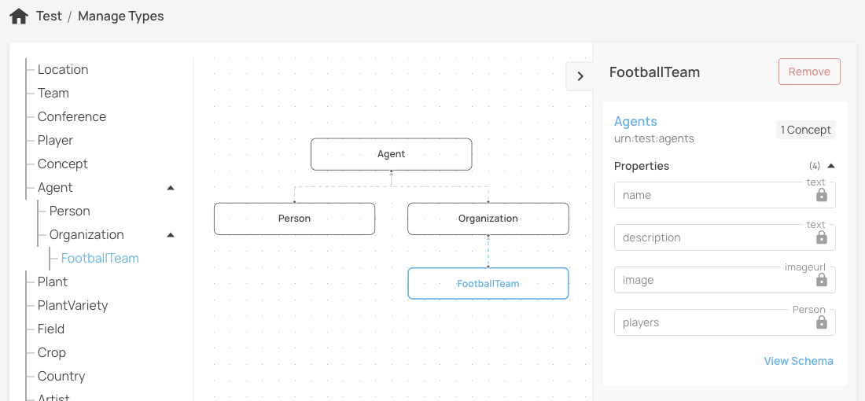
Task: Collapse the Properties section arrow
Action: (831, 166)
